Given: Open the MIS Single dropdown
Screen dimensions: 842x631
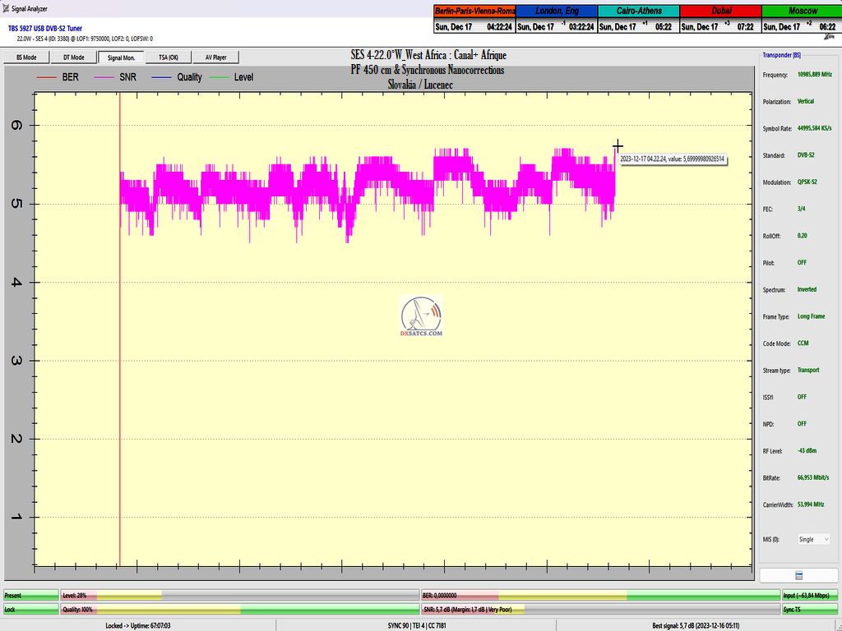Looking at the screenshot, I should pos(812,539).
